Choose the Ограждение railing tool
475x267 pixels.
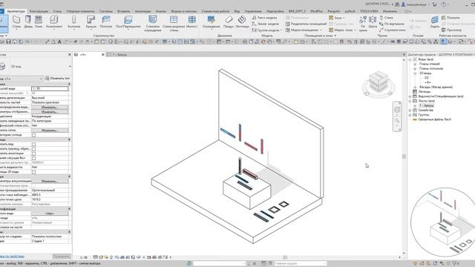(x=211, y=22)
